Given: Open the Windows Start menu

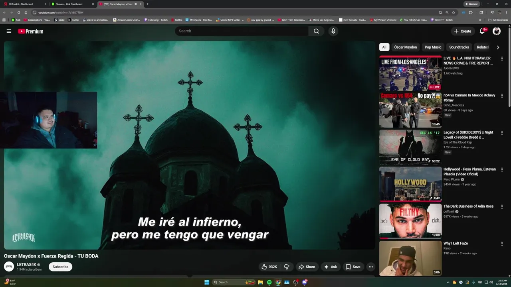Looking at the screenshot, I should pyautogui.click(x=207, y=282).
